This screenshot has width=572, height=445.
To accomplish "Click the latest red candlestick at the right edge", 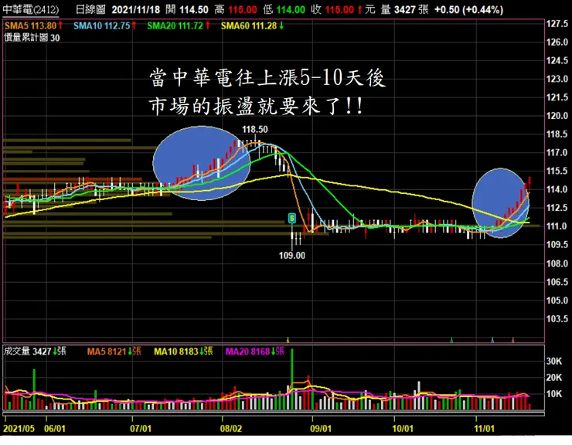I will [529, 183].
